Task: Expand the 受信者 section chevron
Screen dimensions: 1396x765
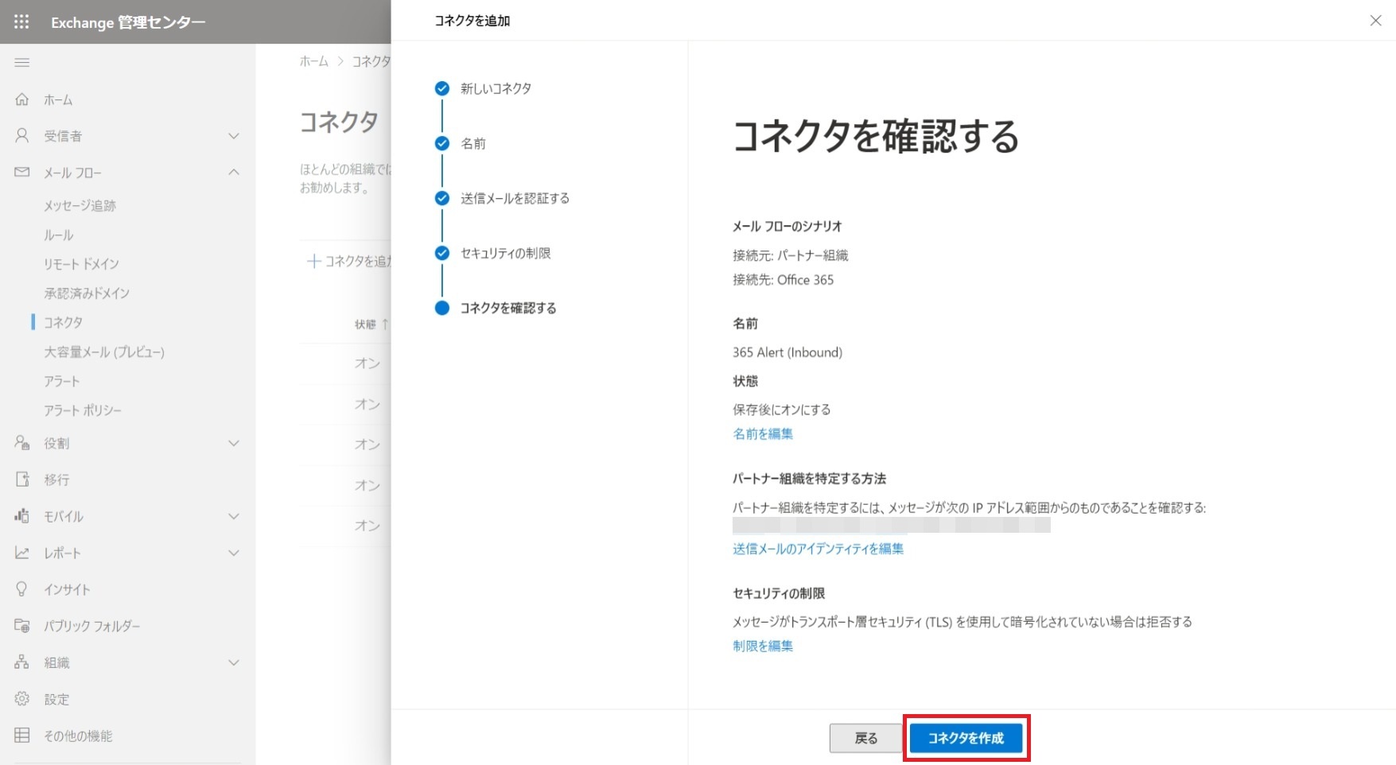Action: (234, 136)
